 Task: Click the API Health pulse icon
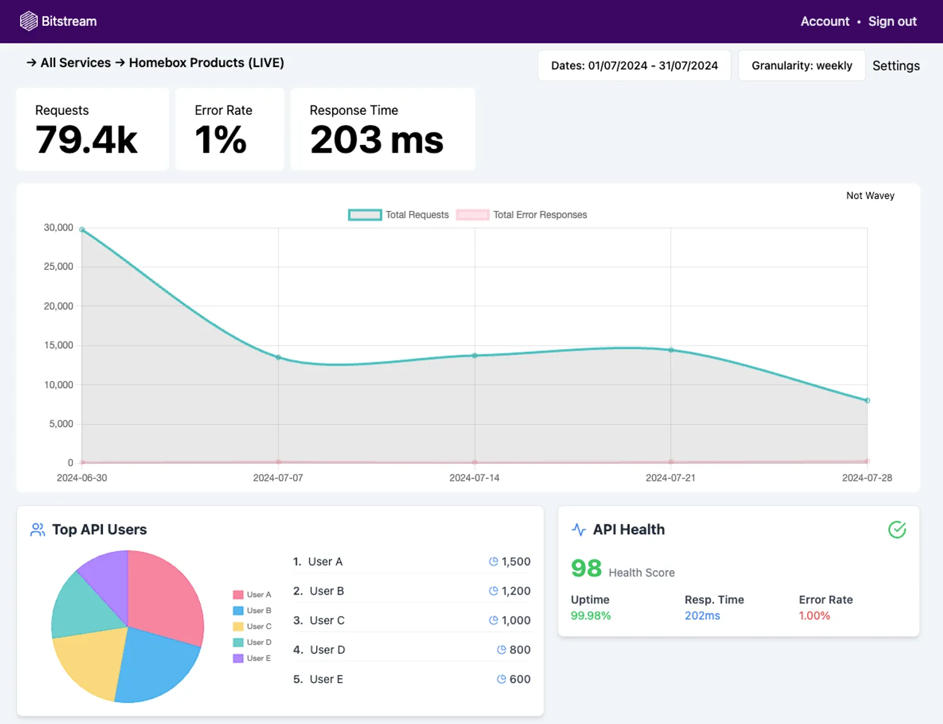578,529
